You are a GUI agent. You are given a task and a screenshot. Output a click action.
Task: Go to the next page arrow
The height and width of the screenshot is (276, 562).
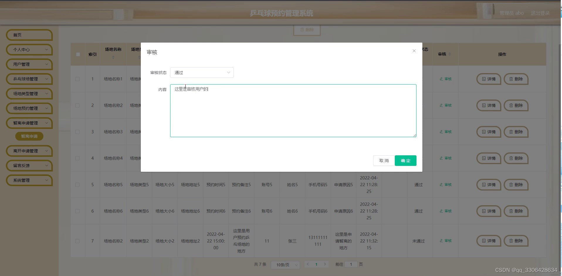pos(325,264)
